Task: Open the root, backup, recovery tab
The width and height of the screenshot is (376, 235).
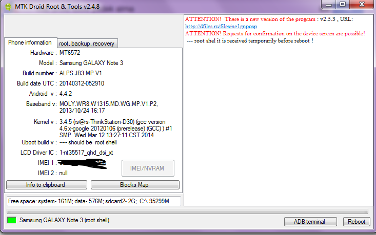Action: click(87, 44)
